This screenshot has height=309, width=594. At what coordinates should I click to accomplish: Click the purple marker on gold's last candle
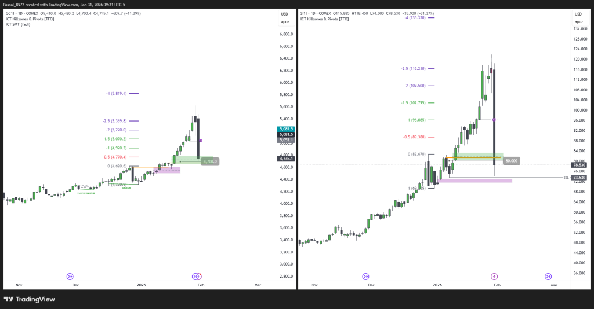click(x=201, y=141)
